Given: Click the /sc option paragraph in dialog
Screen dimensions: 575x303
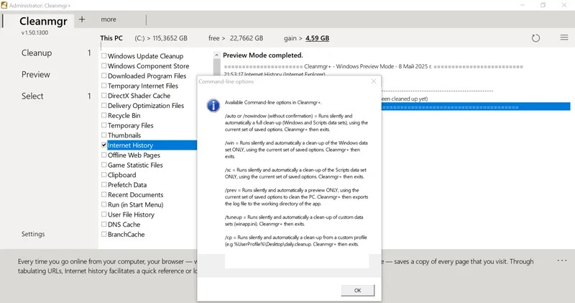Looking at the screenshot, I should coord(295,173).
